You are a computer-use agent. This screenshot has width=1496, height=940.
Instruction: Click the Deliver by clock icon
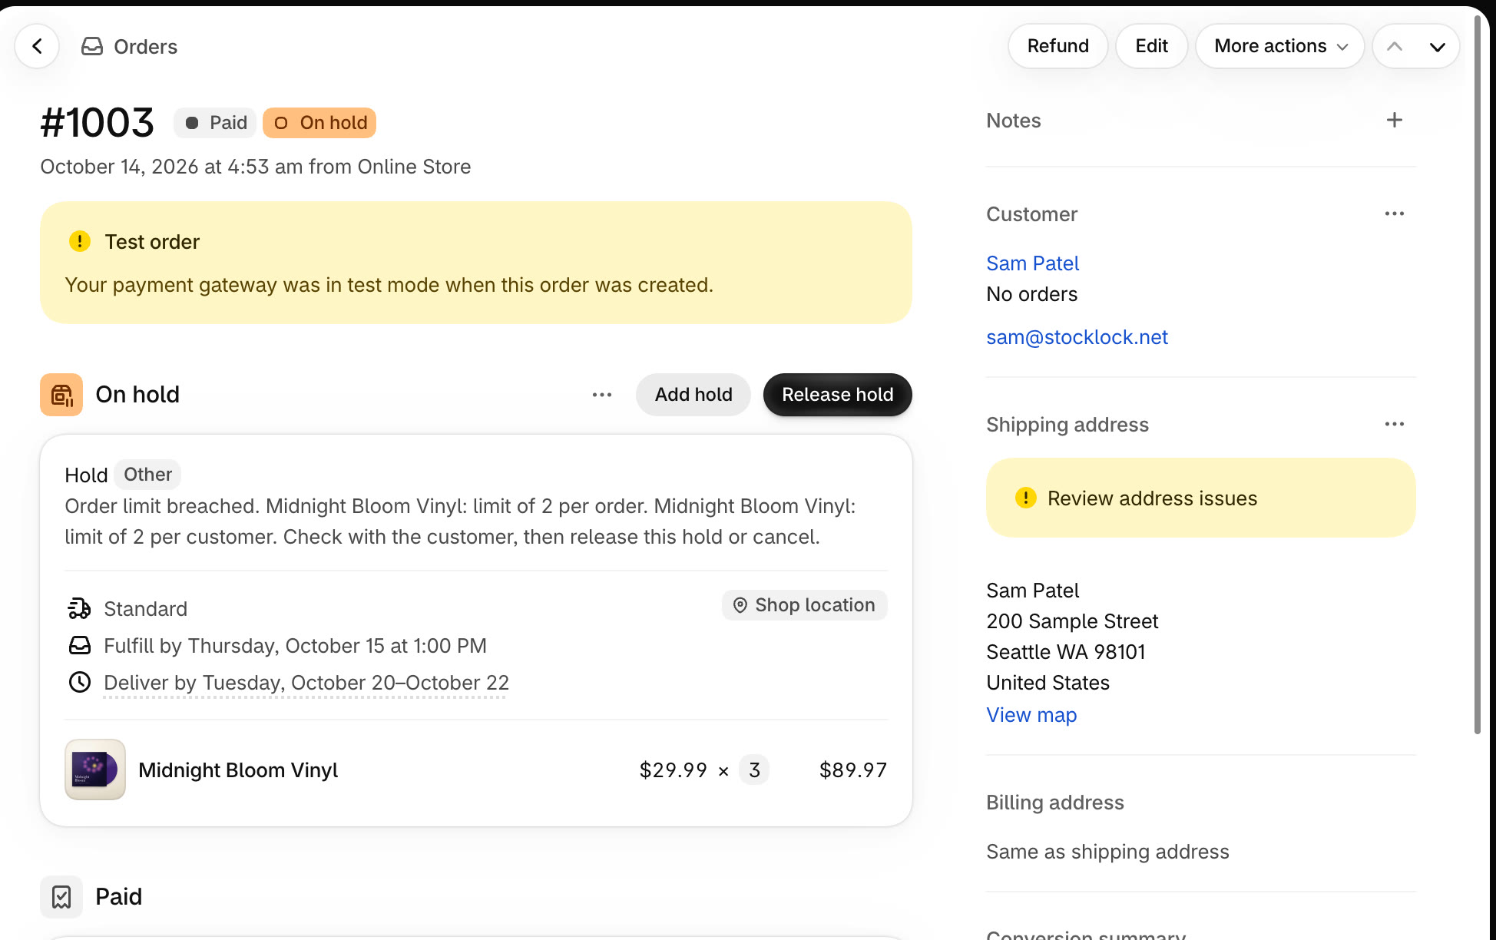click(x=79, y=682)
